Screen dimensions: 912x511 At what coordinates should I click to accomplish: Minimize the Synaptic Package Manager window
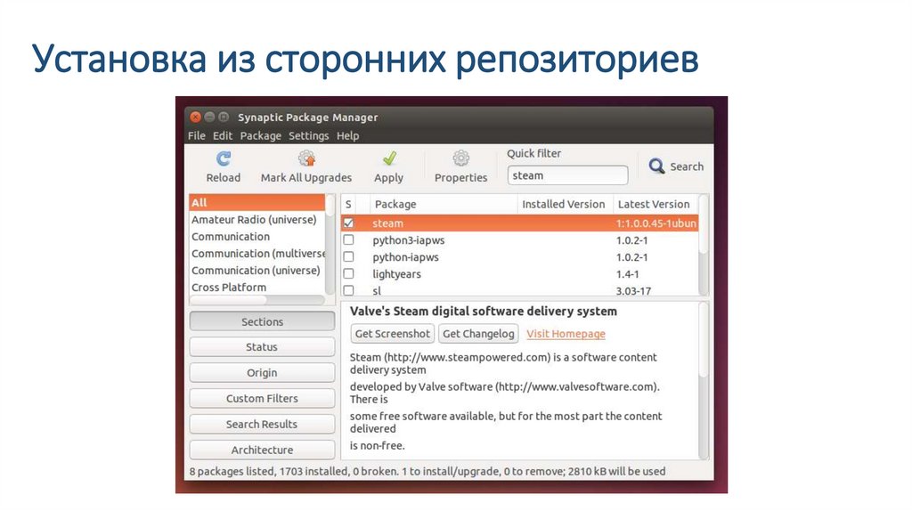[x=209, y=118]
